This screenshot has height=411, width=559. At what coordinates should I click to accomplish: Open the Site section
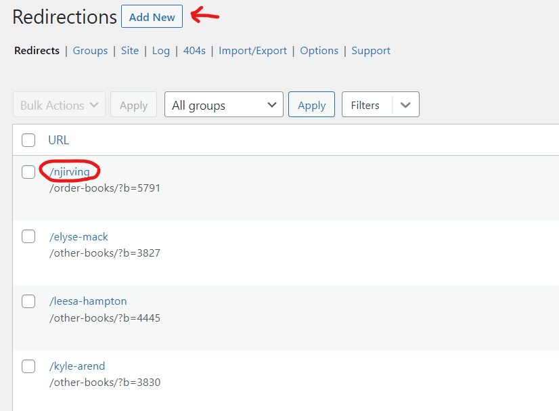[x=130, y=51]
